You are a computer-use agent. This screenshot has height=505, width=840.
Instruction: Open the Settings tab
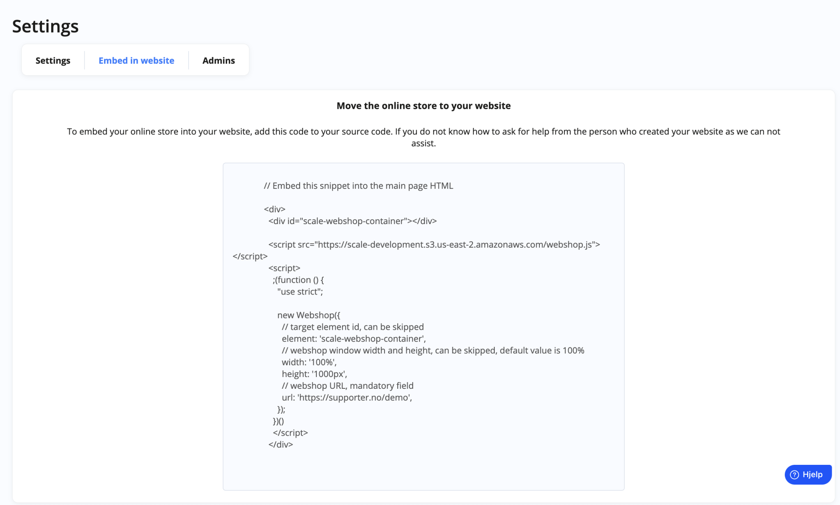point(53,60)
